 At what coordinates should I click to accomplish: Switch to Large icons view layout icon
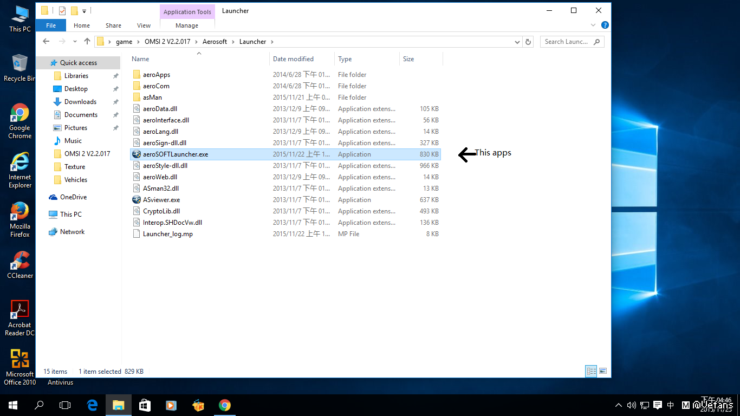pos(602,372)
